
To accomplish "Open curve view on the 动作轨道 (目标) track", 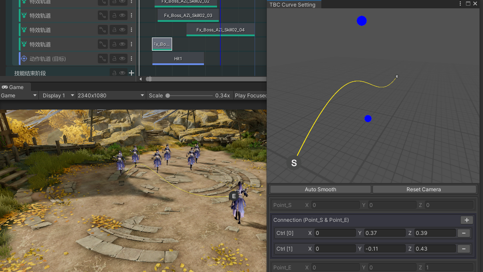I will 102,59.
